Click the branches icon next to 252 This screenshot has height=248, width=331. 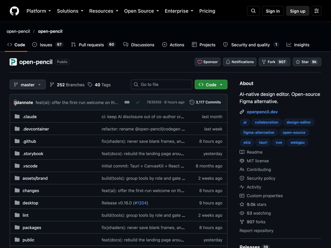(52, 85)
